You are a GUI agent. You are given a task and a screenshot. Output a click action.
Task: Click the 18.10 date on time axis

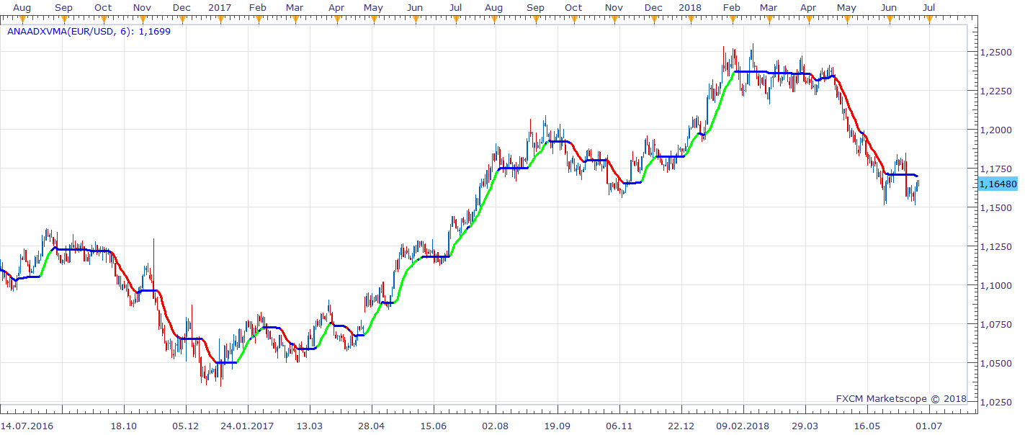[124, 426]
